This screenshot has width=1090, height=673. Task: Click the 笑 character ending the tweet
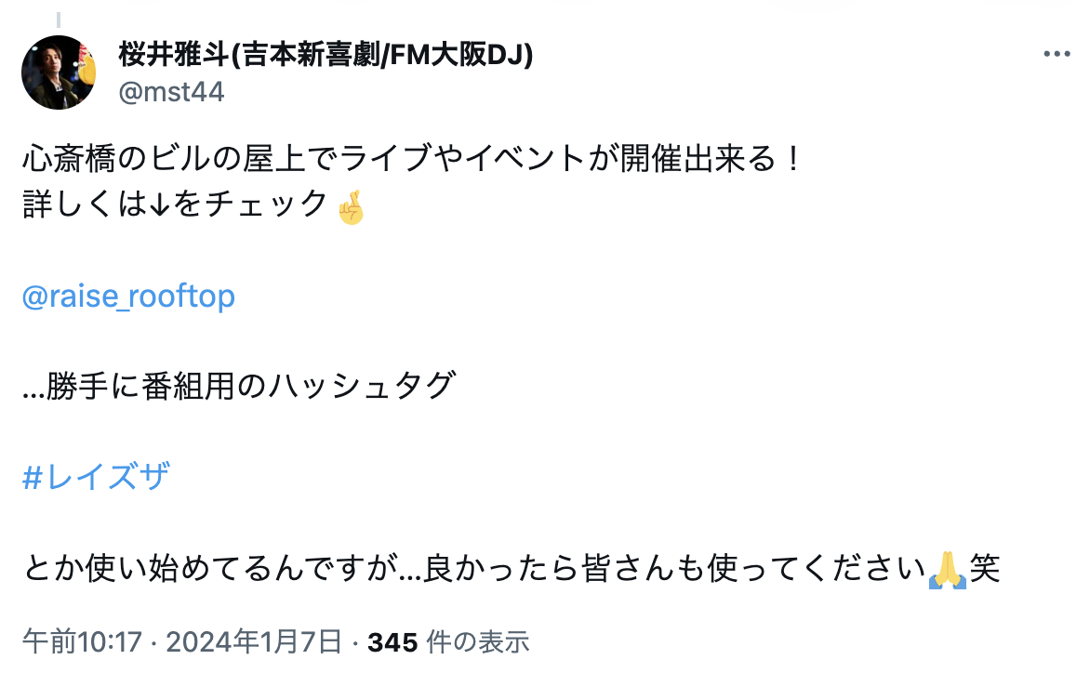(986, 569)
